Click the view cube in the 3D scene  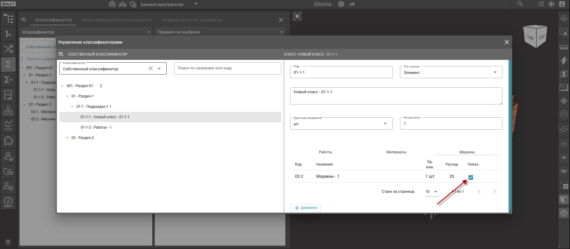535,36
